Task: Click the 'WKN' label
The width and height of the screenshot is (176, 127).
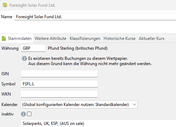Action: [x=6, y=94]
